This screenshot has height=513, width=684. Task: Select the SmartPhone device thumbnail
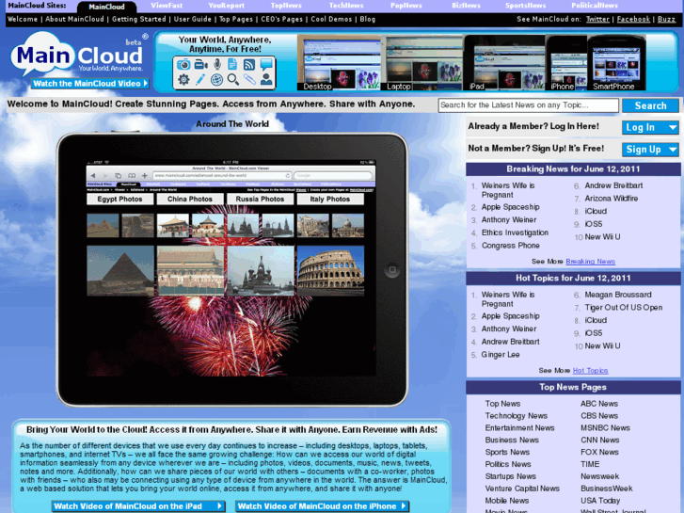(616, 63)
